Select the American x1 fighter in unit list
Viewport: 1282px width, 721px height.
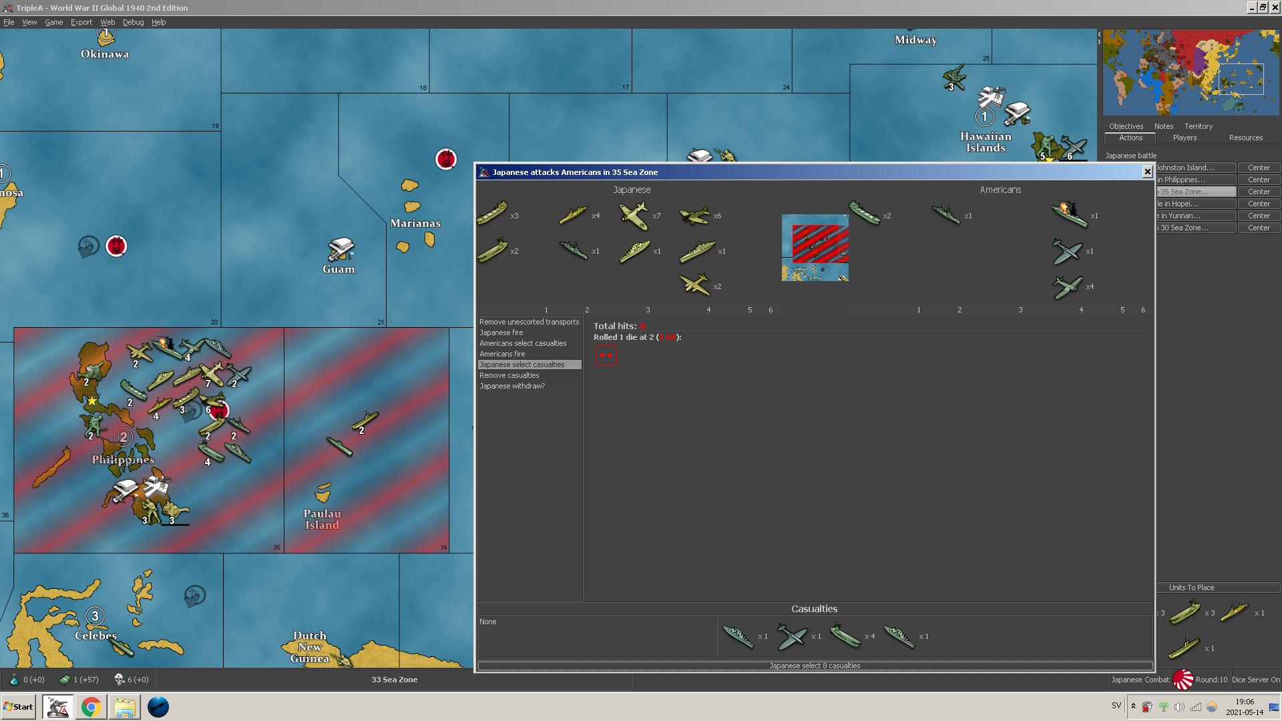pos(1067,252)
